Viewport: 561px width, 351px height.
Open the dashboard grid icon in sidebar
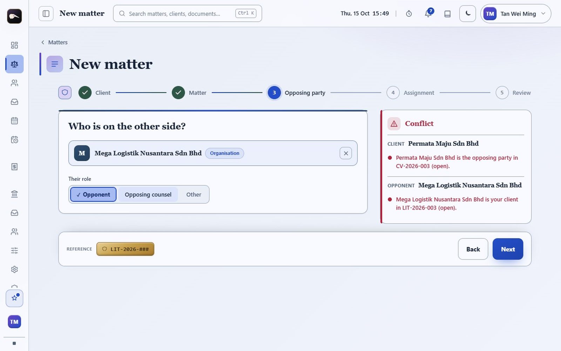(x=14, y=45)
